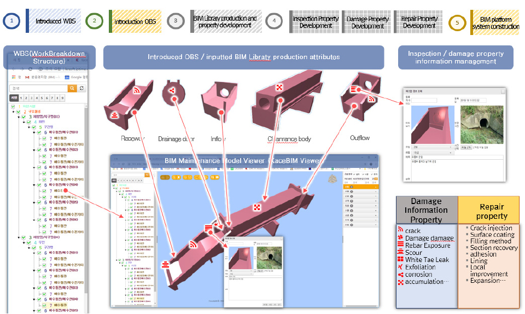Click accumulation icon on Clearance body model

(279, 88)
